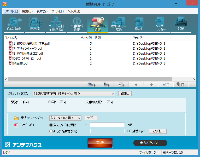Open the 表示(V) menu

42,11
